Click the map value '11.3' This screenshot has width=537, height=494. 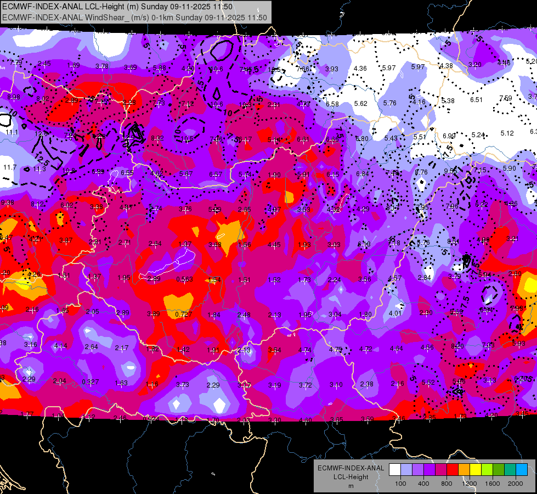point(39,169)
